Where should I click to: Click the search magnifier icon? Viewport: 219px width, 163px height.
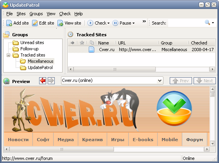(207, 23)
